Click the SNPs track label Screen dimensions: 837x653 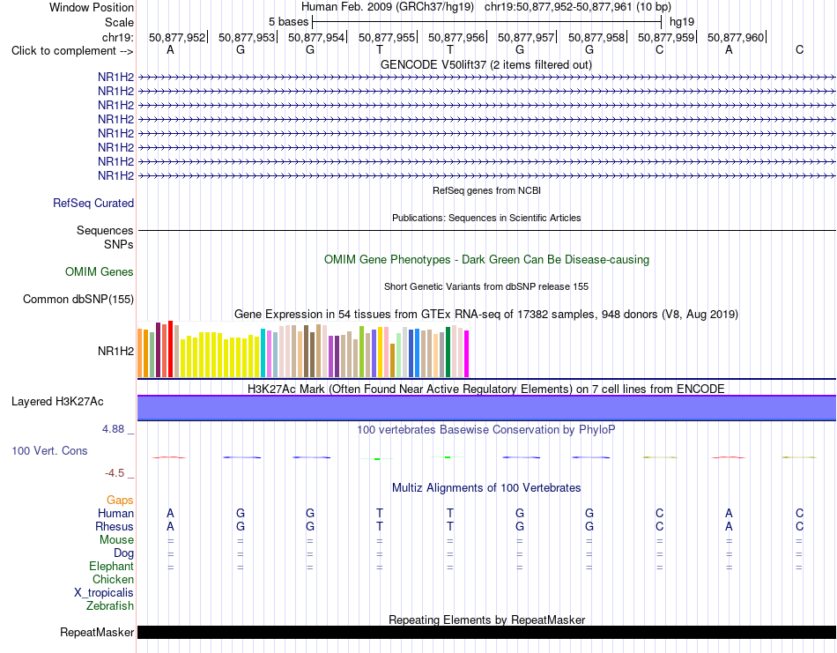119,244
